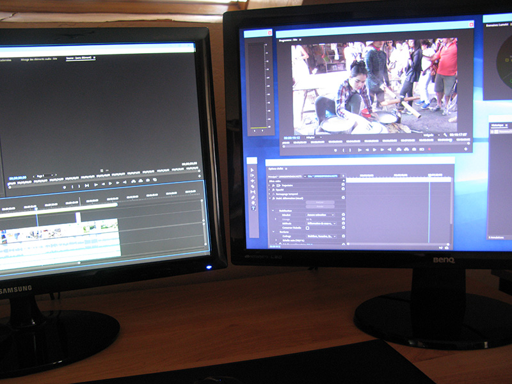Expand Remappage temporel effect

[x=269, y=194]
